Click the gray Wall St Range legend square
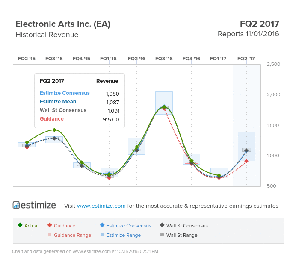The width and height of the screenshot is (293, 265). coord(162,234)
